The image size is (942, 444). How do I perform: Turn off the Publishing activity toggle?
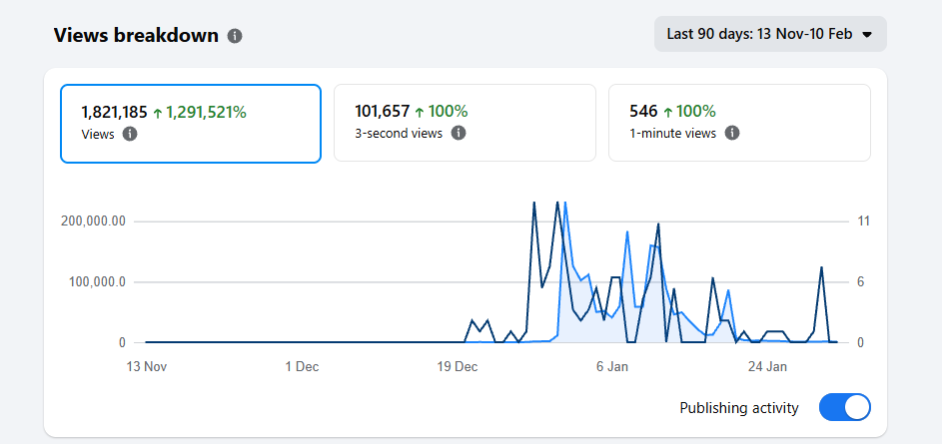point(844,407)
